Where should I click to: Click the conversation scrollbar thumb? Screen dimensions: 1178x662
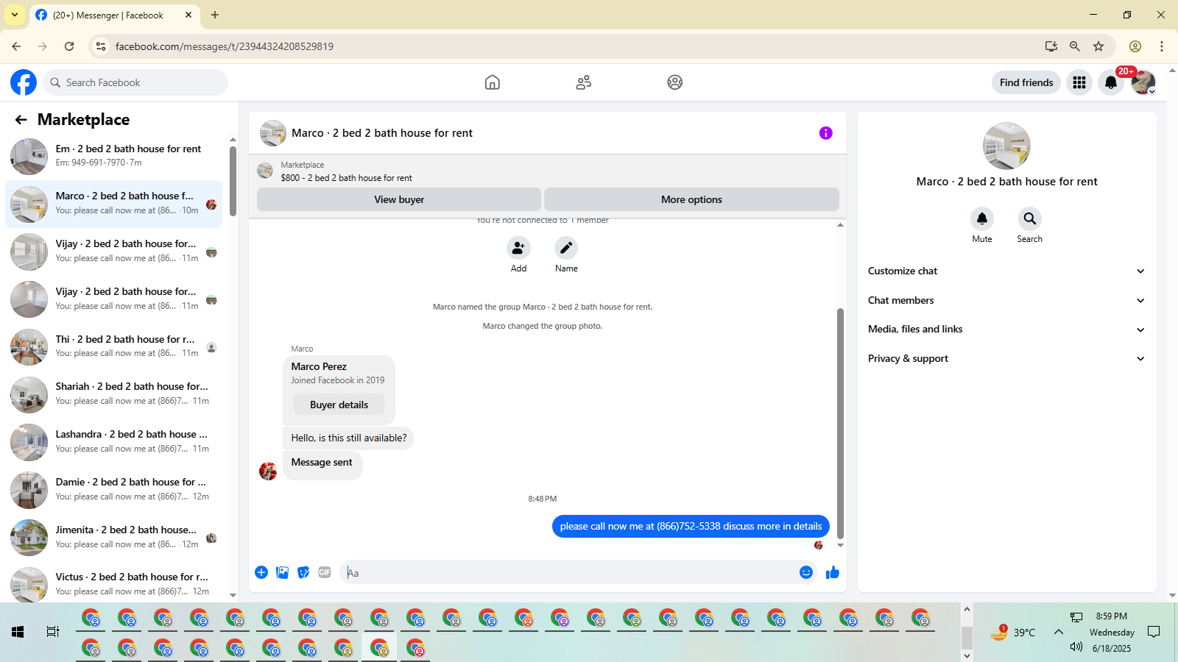coord(840,424)
